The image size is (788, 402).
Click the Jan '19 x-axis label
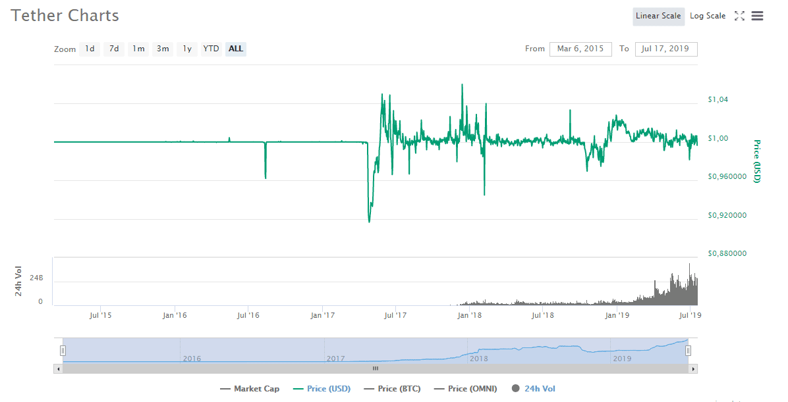click(617, 315)
